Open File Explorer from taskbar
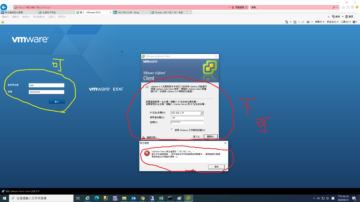 coord(124,198)
